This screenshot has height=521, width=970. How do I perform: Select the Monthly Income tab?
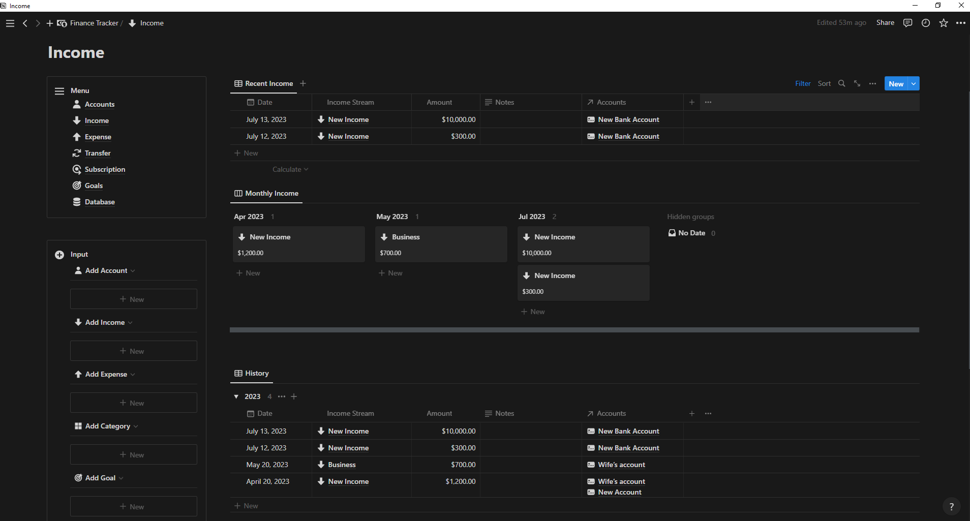click(x=266, y=193)
